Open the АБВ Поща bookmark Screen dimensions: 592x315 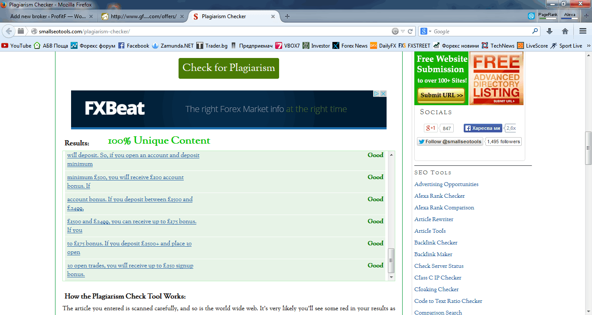51,45
